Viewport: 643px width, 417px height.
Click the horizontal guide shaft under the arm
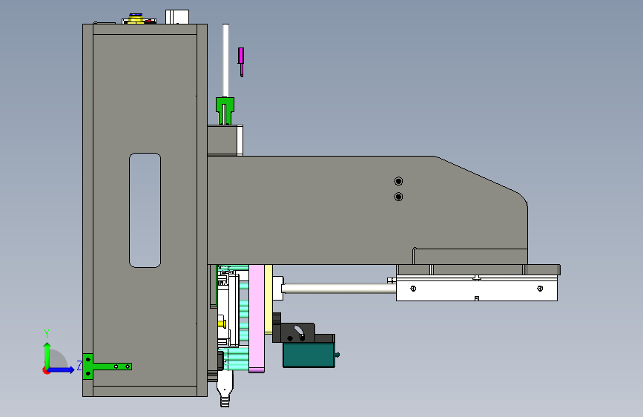pyautogui.click(x=339, y=288)
